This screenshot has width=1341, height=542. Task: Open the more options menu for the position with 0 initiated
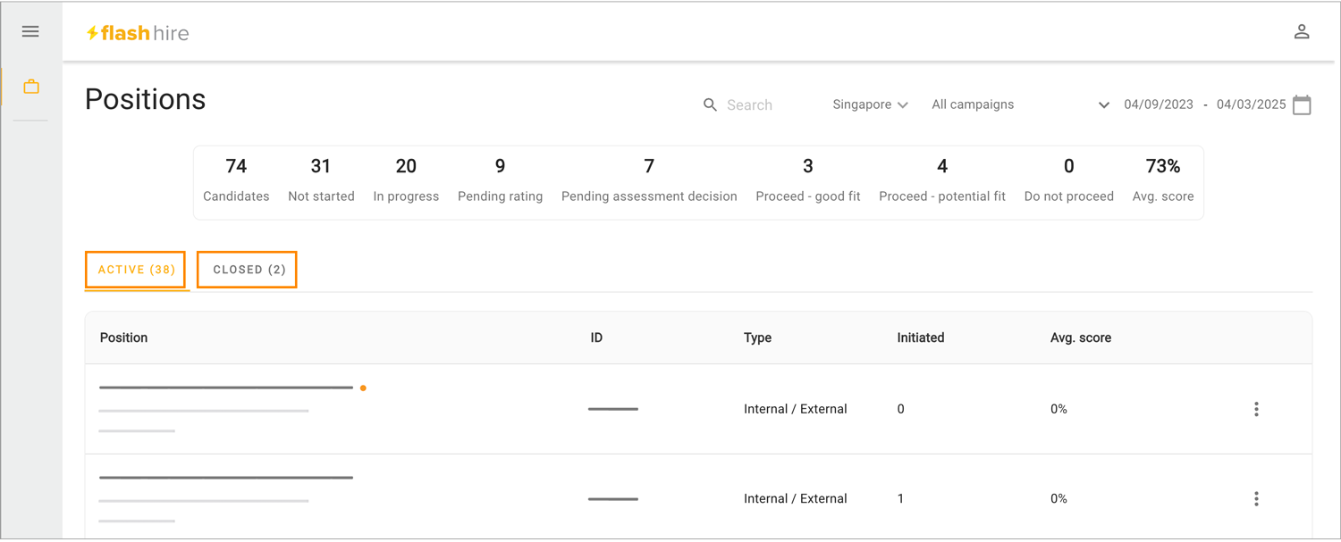coord(1256,409)
